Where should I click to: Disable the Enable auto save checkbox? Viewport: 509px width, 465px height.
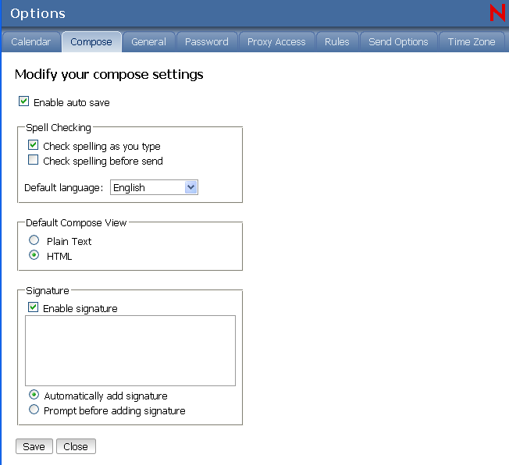pyautogui.click(x=24, y=101)
